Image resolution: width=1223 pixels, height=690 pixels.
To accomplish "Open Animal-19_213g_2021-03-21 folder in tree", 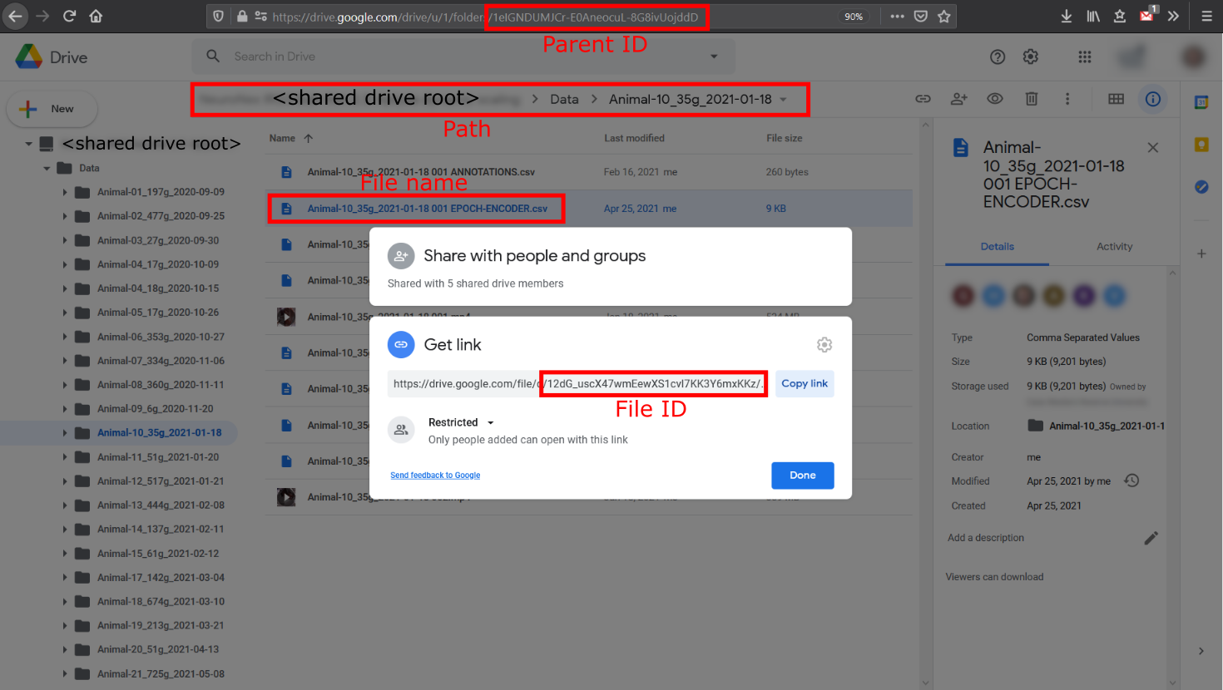I will [x=161, y=626].
